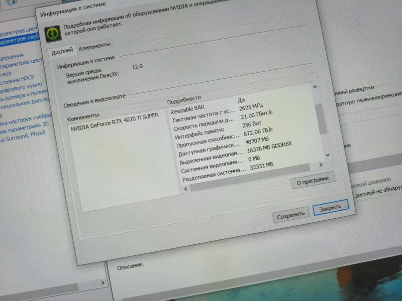
Task: Select the highlighted параметров изоб sidebar item
Action: [20, 40]
